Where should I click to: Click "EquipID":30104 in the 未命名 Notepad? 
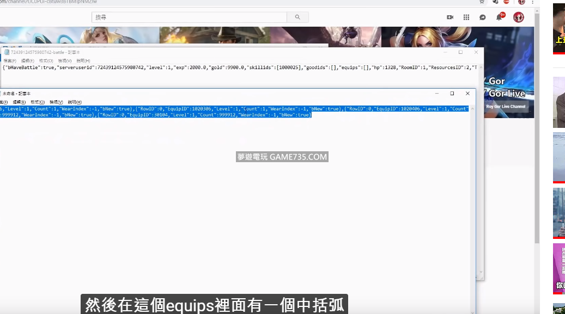[148, 115]
